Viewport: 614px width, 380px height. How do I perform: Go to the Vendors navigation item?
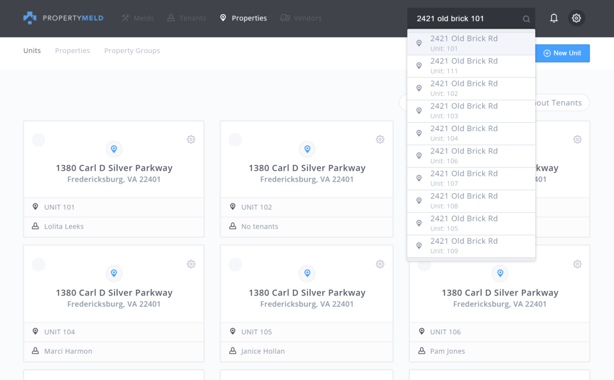pos(301,19)
